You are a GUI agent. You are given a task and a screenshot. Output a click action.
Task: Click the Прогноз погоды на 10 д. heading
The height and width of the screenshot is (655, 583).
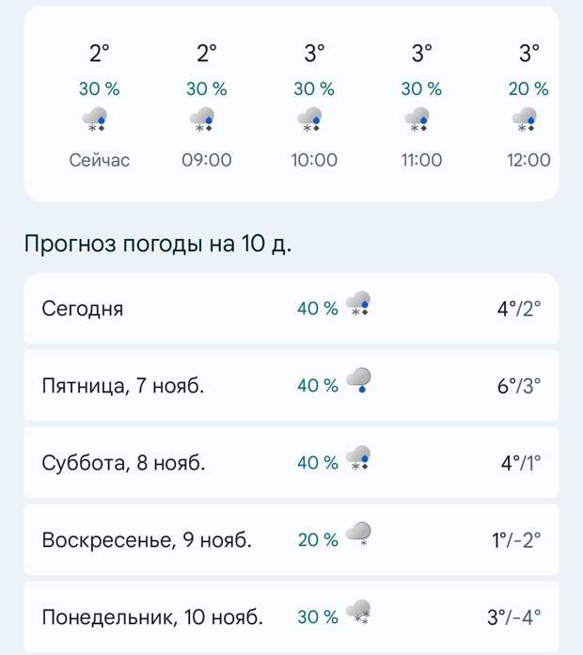point(158,245)
